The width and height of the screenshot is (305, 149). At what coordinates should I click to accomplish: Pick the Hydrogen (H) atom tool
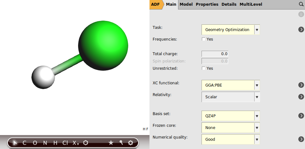click(x=56, y=143)
